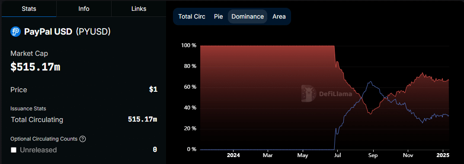This screenshot has width=464, height=164.
Task: Switch to the Stats tab
Action: (x=29, y=9)
